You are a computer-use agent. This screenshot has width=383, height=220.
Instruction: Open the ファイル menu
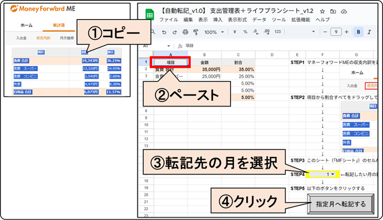click(168, 20)
